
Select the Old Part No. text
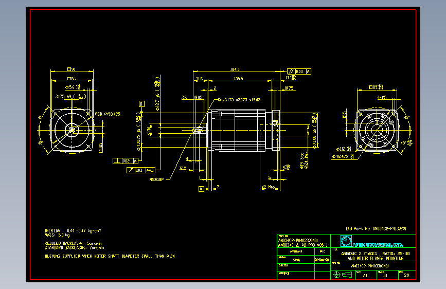(376, 229)
